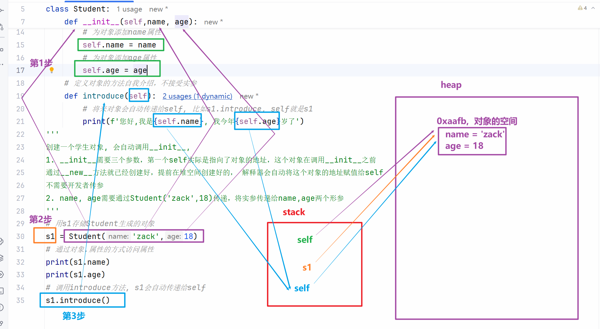Click the 'new *' author hint after __init__

[213, 22]
